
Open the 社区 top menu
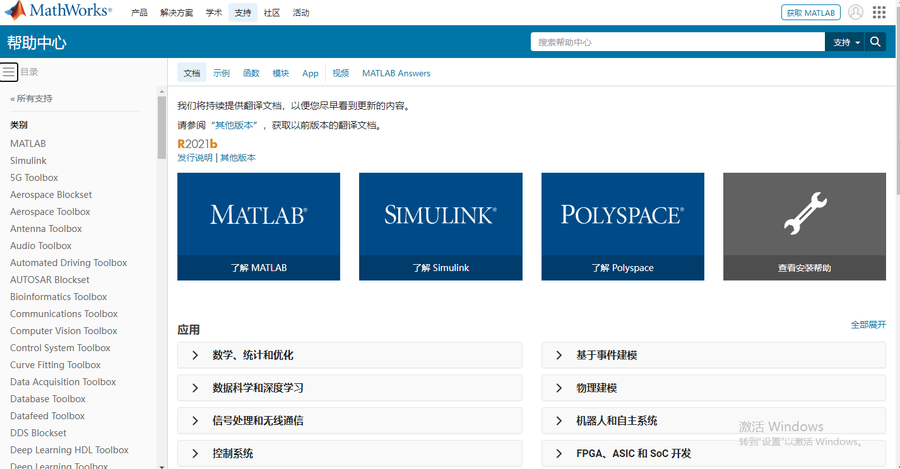point(272,13)
